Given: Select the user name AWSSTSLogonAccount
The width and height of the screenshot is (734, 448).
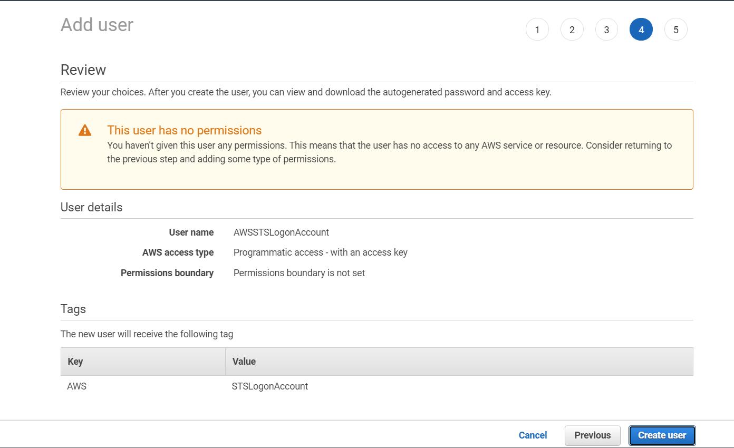Looking at the screenshot, I should pos(281,232).
